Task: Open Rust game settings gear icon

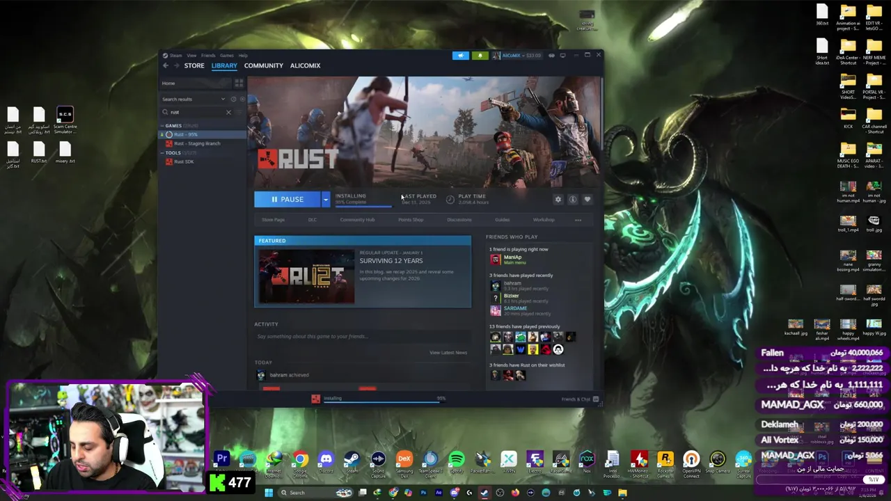Action: coord(558,200)
